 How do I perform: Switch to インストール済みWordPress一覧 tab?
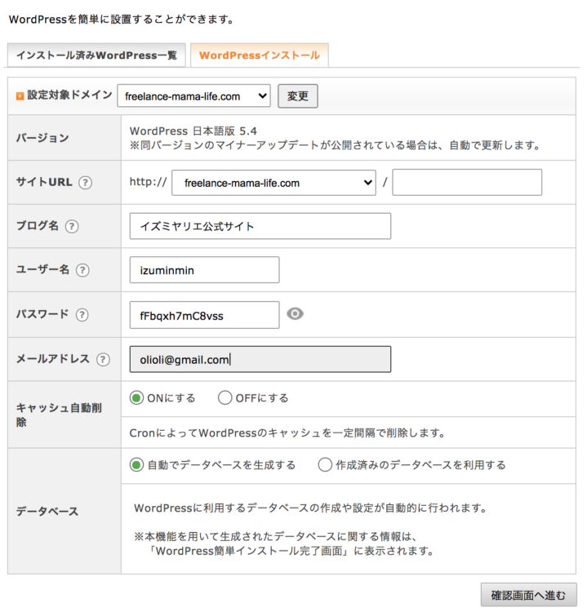point(96,55)
